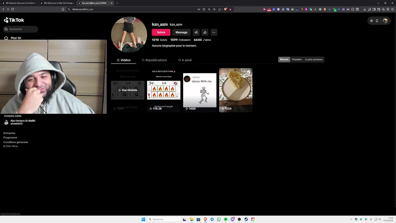
Task: Open Telegram from the taskbar
Action: click(x=212, y=219)
